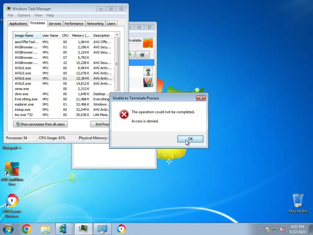
Task: Open the Windows Start menu
Action: click(x=8, y=229)
